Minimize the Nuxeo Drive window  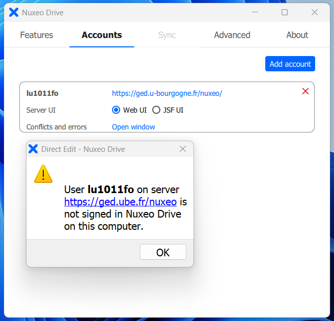(255, 12)
